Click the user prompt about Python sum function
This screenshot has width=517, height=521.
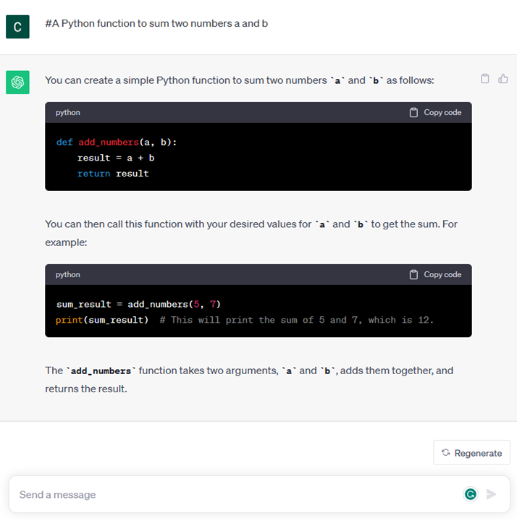point(156,24)
